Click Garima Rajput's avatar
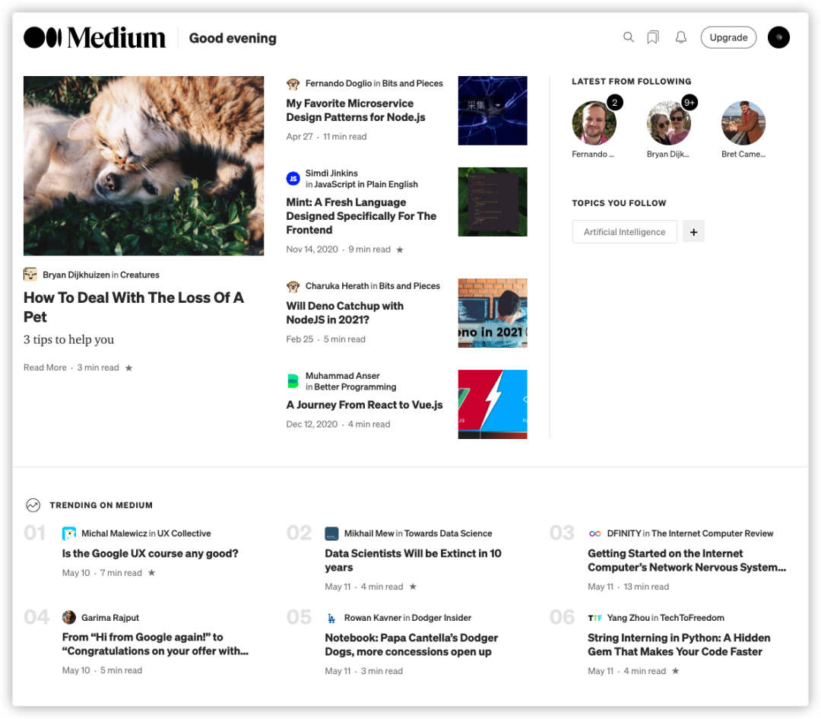The width and height of the screenshot is (821, 719). point(69,617)
